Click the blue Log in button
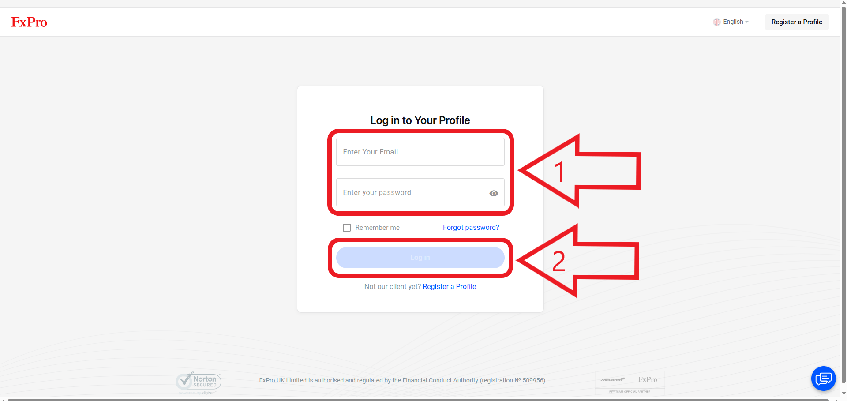Image resolution: width=847 pixels, height=401 pixels. click(420, 258)
